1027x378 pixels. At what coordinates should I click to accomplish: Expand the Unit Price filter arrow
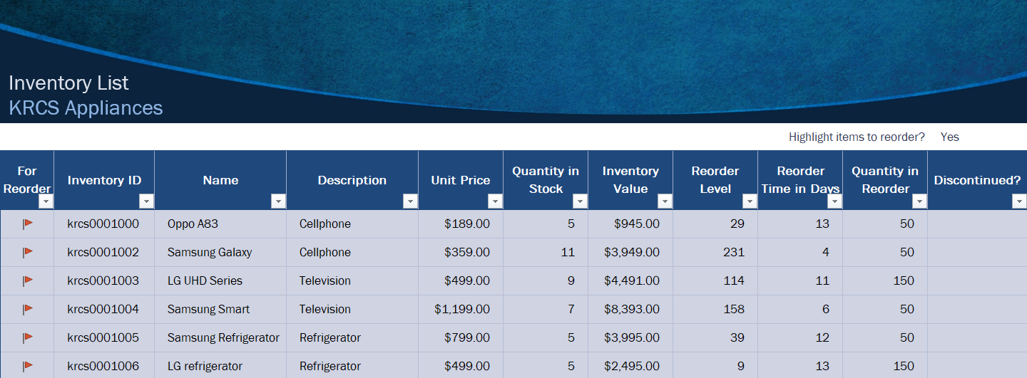point(495,202)
